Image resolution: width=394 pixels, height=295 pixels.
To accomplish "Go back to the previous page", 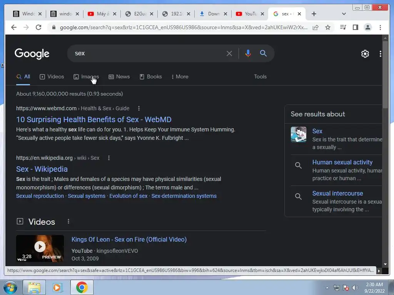I will [x=14, y=27].
